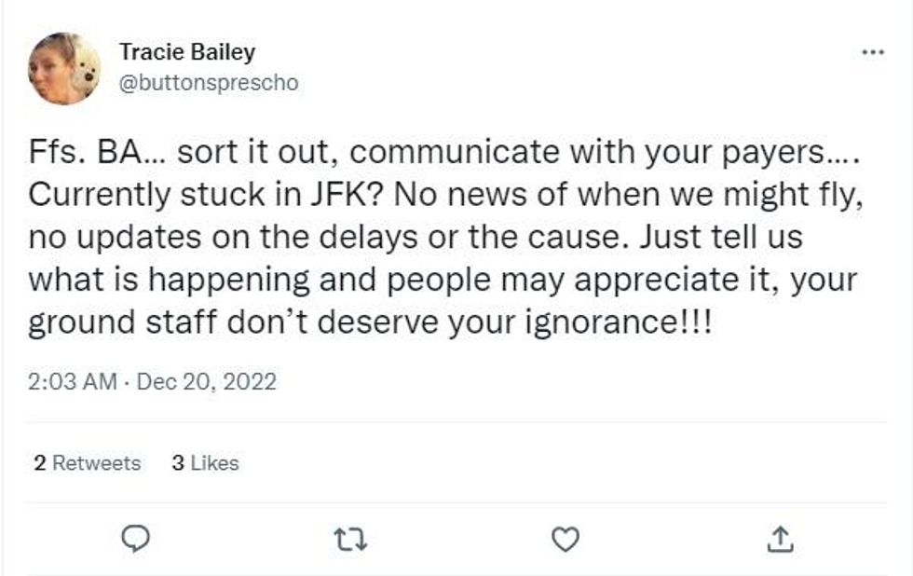This screenshot has width=913, height=576.
Task: Click Tracie Bailey's profile avatar
Action: click(64, 68)
